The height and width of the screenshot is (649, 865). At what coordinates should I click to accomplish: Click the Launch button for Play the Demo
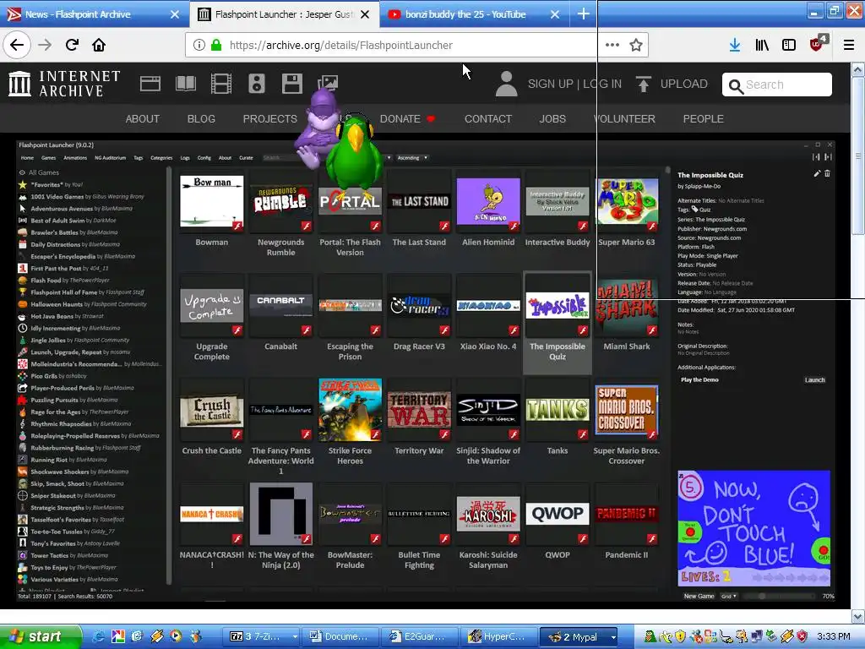[815, 379]
